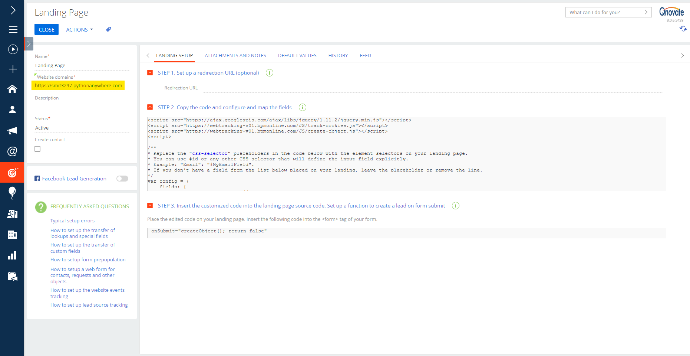Open the bottom sidebar calendar-exchange icon
690x356 pixels.
coord(12,276)
